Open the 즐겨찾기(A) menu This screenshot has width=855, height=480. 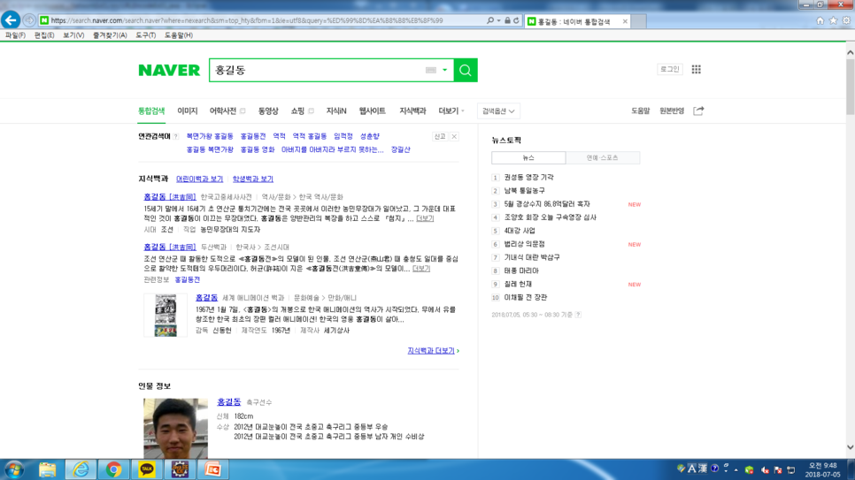click(x=110, y=35)
